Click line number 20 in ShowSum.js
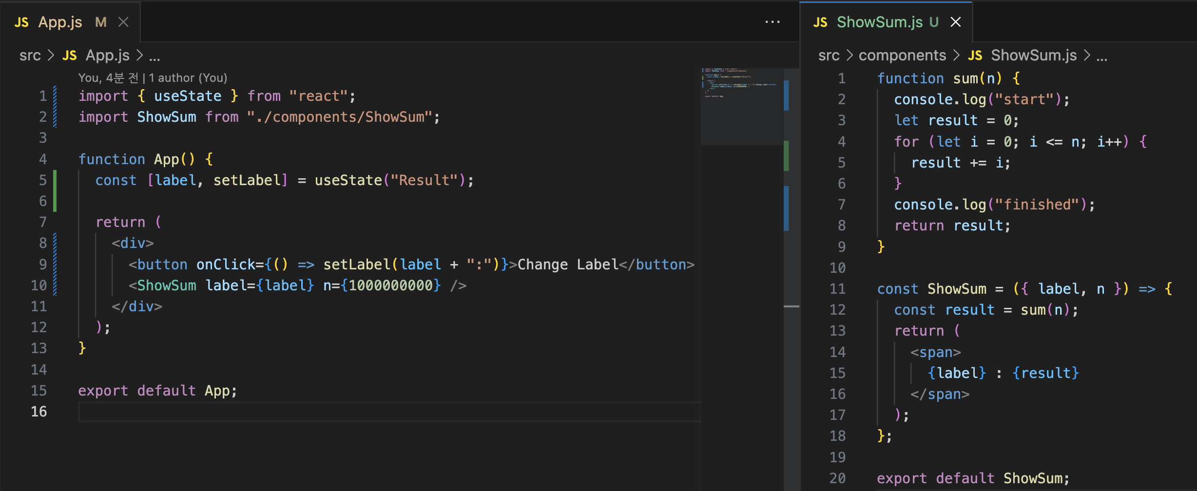The width and height of the screenshot is (1197, 491). click(x=837, y=478)
